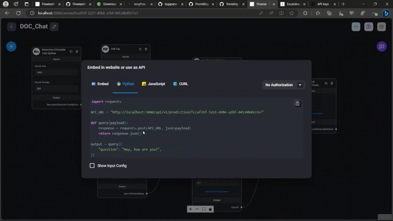Add page to browser favorites star
Image resolution: width=393 pixels, height=221 pixels.
click(x=292, y=13)
